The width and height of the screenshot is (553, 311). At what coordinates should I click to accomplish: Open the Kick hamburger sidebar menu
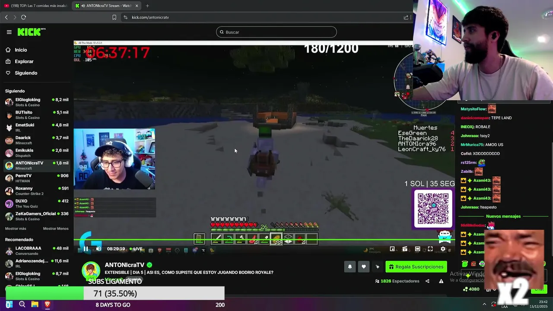click(x=9, y=32)
